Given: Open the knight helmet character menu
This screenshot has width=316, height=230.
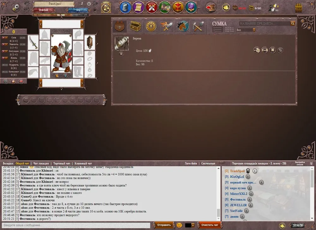Looking at the screenshot, I should [x=126, y=7].
